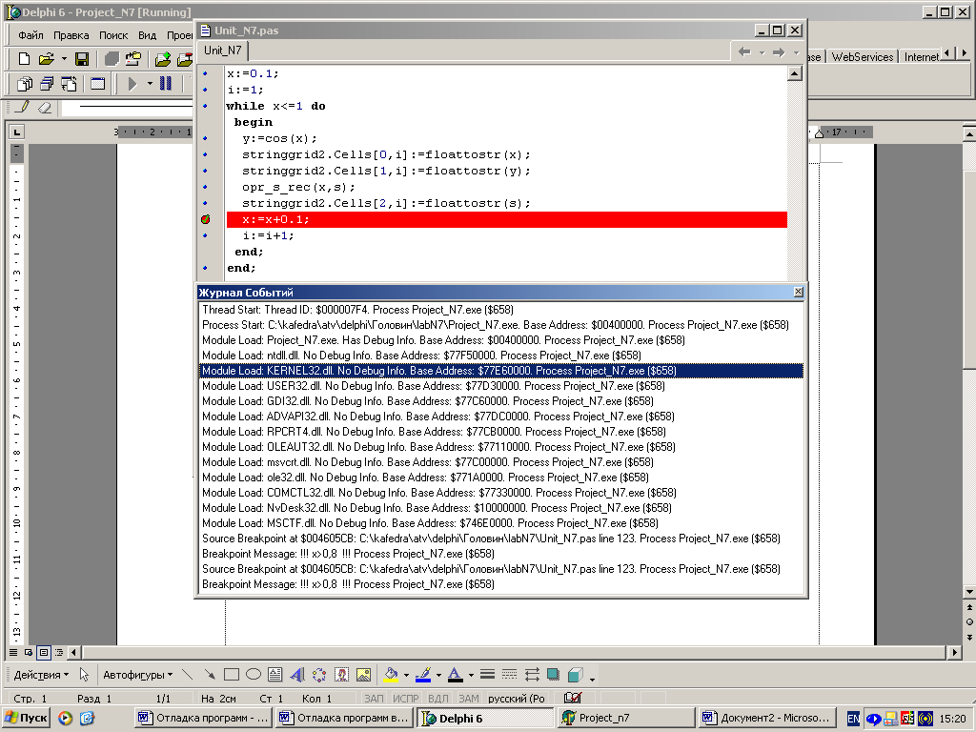
Task: Expand the Fill Color dropdown arrow
Action: coord(406,675)
